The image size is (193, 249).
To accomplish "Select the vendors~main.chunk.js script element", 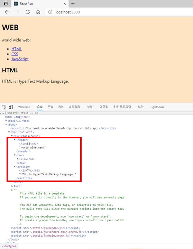I will [x=55, y=232].
